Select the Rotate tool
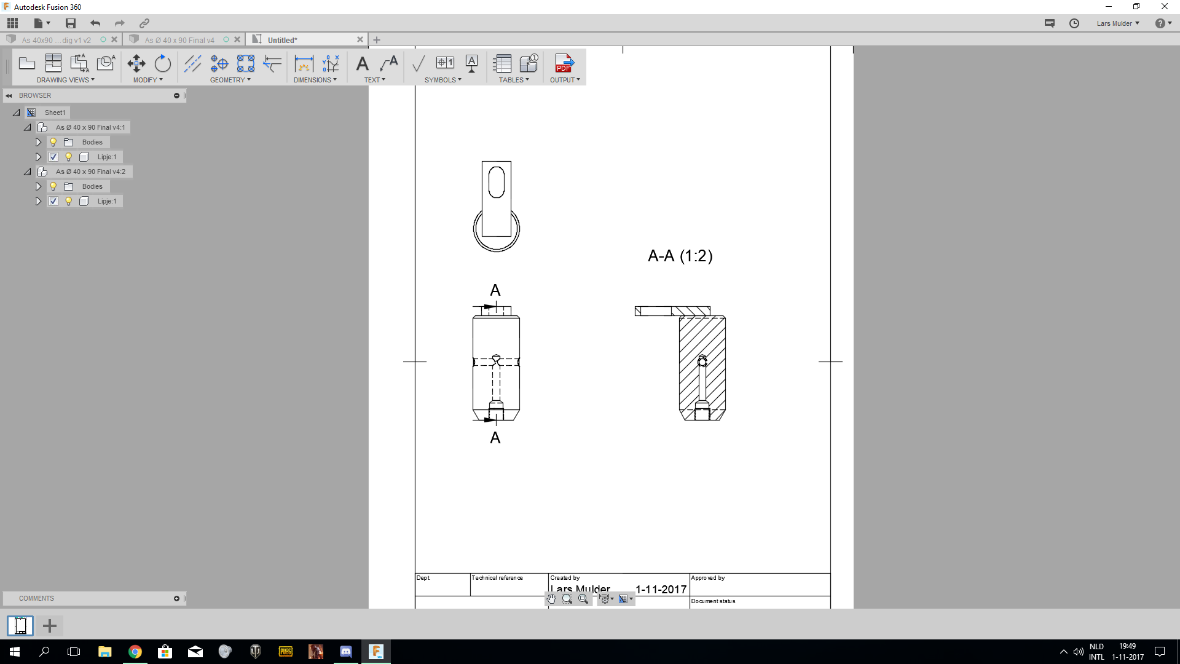 point(163,63)
